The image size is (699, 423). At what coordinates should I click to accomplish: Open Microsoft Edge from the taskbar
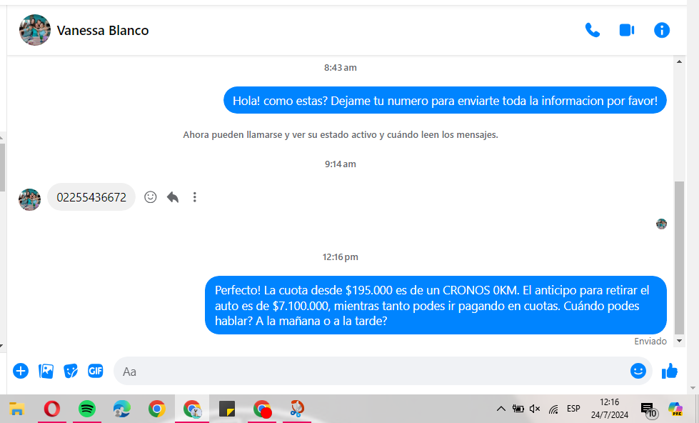(121, 409)
